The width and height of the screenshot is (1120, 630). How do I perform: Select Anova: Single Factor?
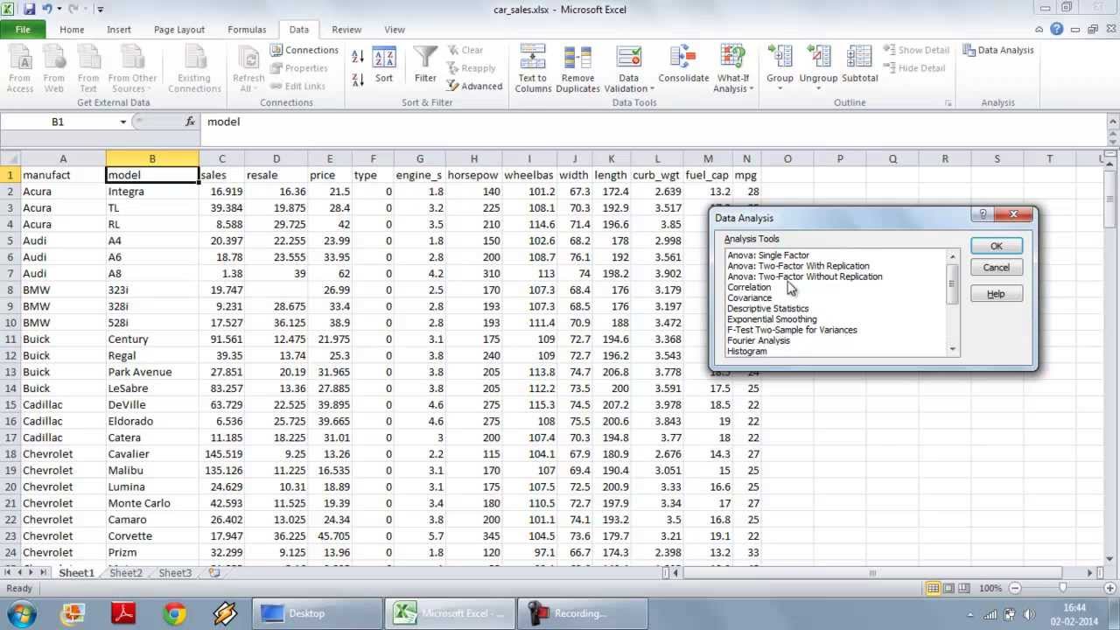point(768,255)
